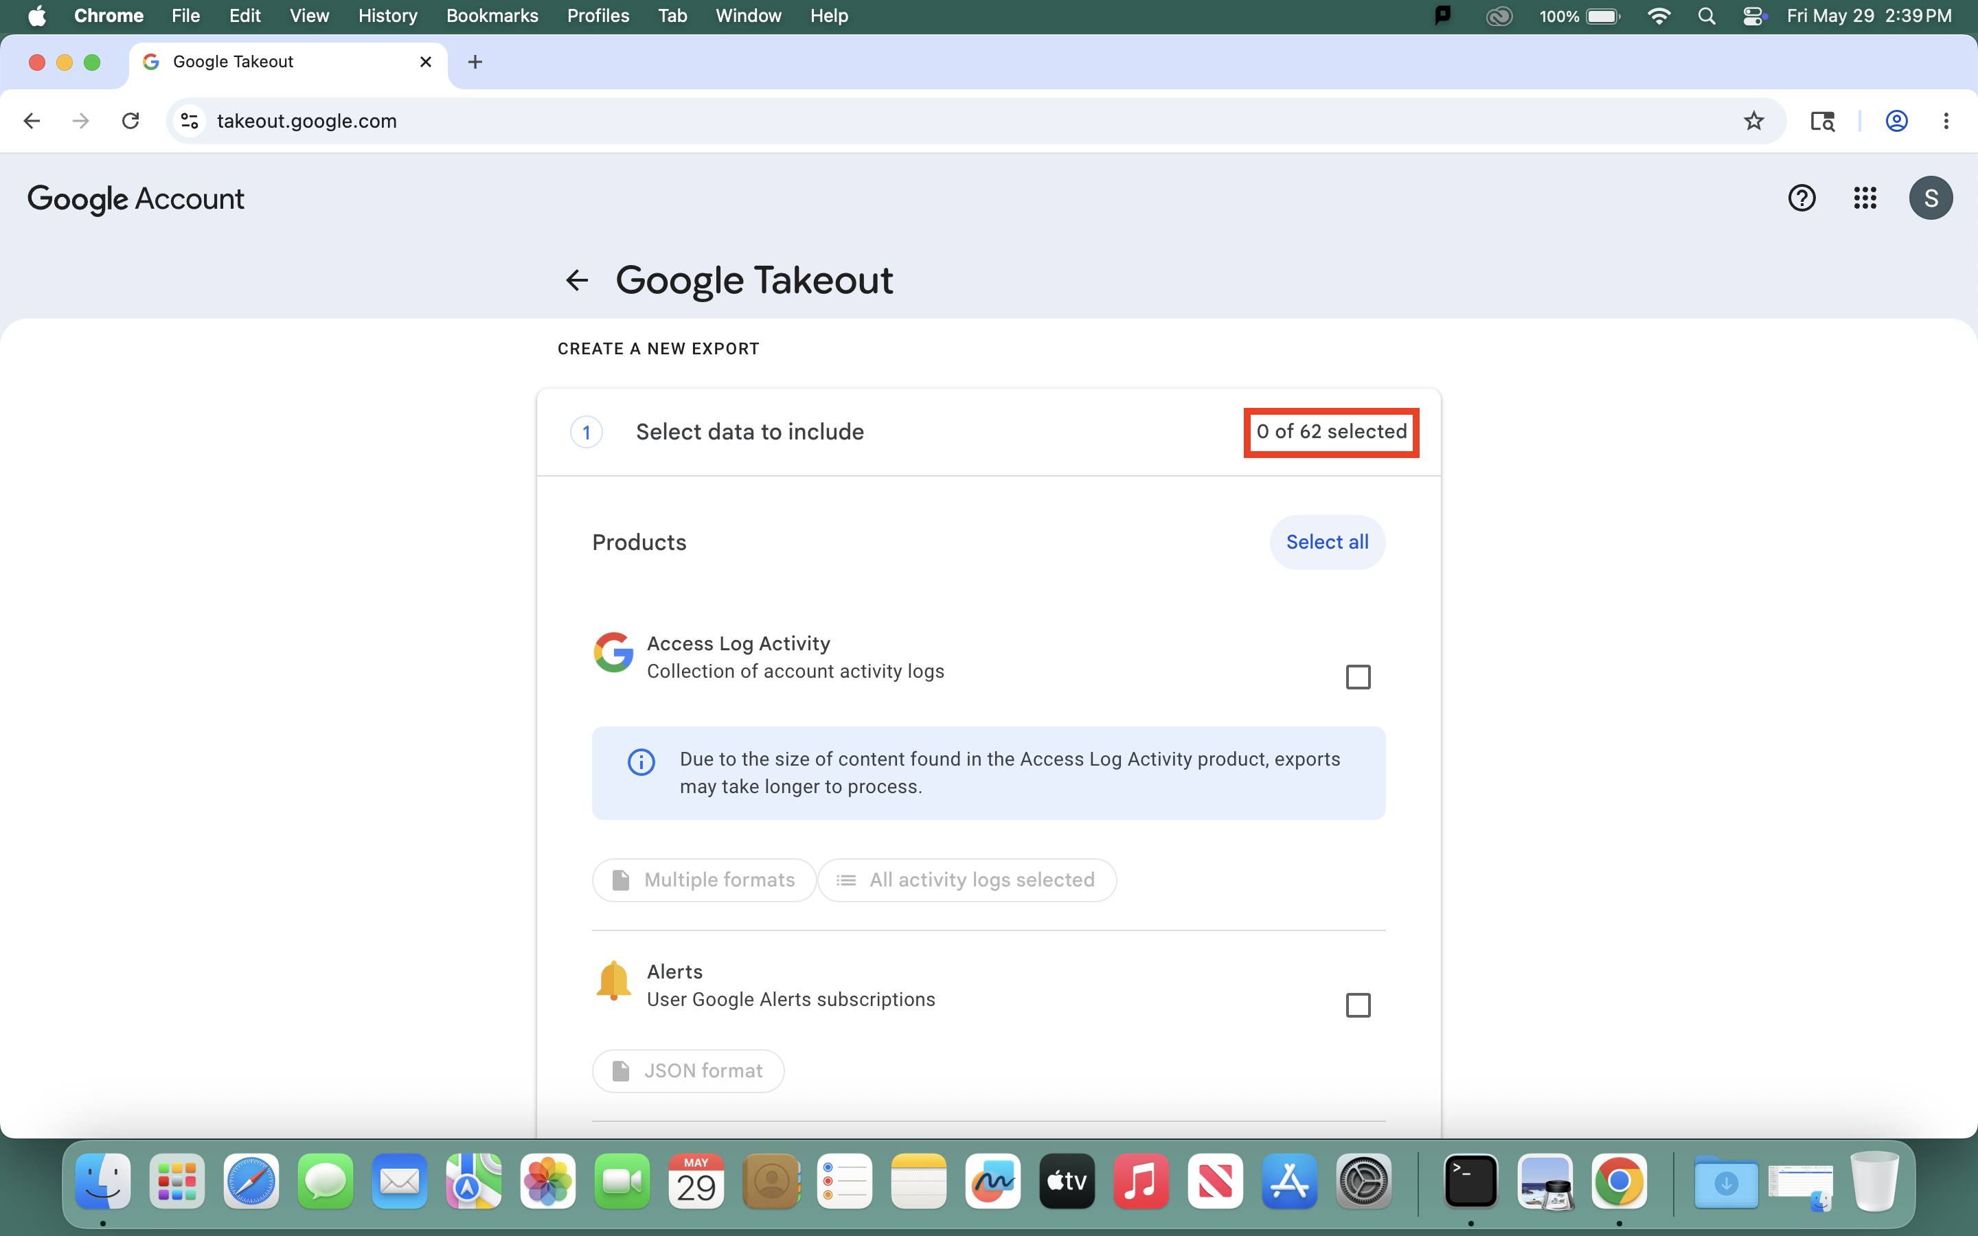Open Terminal from the Dock
Image resolution: width=1978 pixels, height=1236 pixels.
coord(1470,1181)
